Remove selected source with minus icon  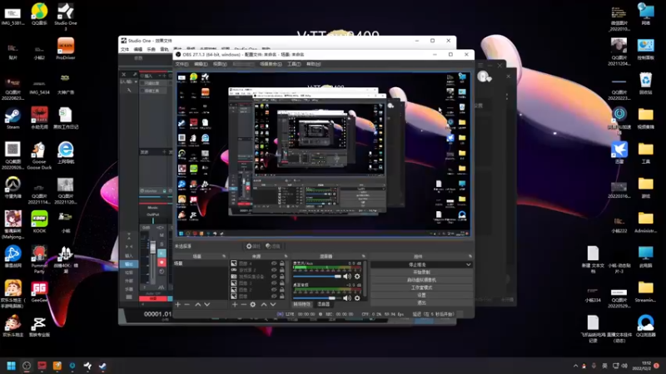pyautogui.click(x=243, y=304)
